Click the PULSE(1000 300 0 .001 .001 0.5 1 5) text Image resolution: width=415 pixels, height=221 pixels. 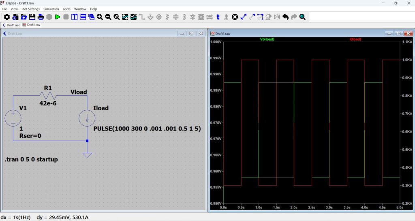point(147,129)
